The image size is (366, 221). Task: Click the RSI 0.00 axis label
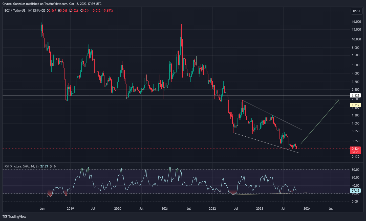355,202
